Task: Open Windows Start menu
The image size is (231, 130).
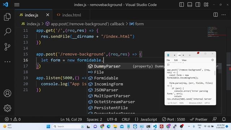Action: [x=48, y=126]
